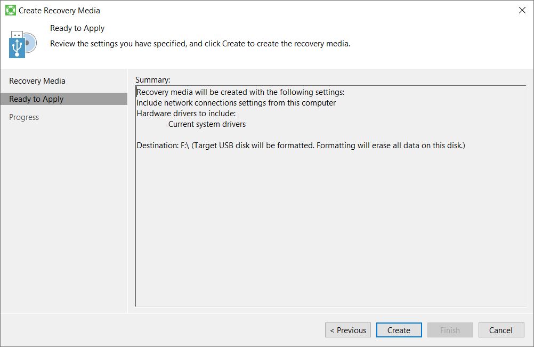Viewport: 534px width, 347px height.
Task: Cancel the recovery media wizard
Action: coord(500,330)
